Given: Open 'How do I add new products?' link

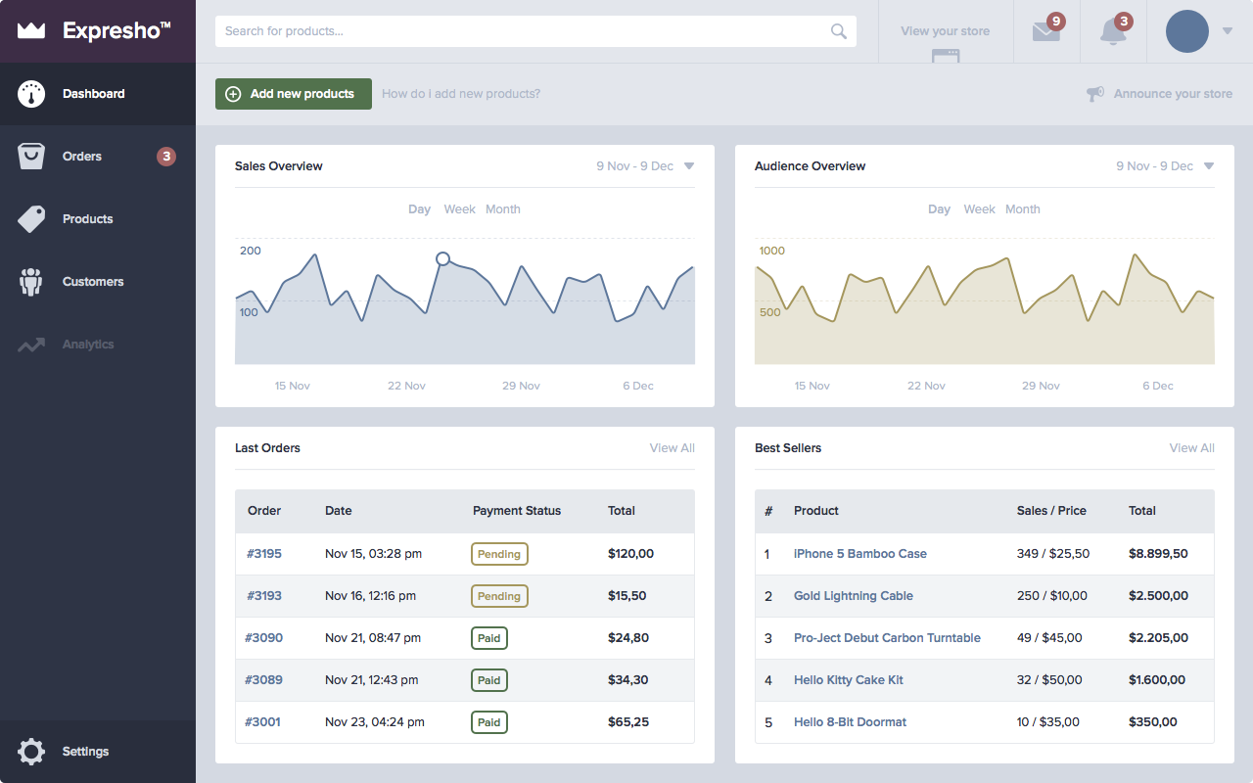Looking at the screenshot, I should point(461,94).
